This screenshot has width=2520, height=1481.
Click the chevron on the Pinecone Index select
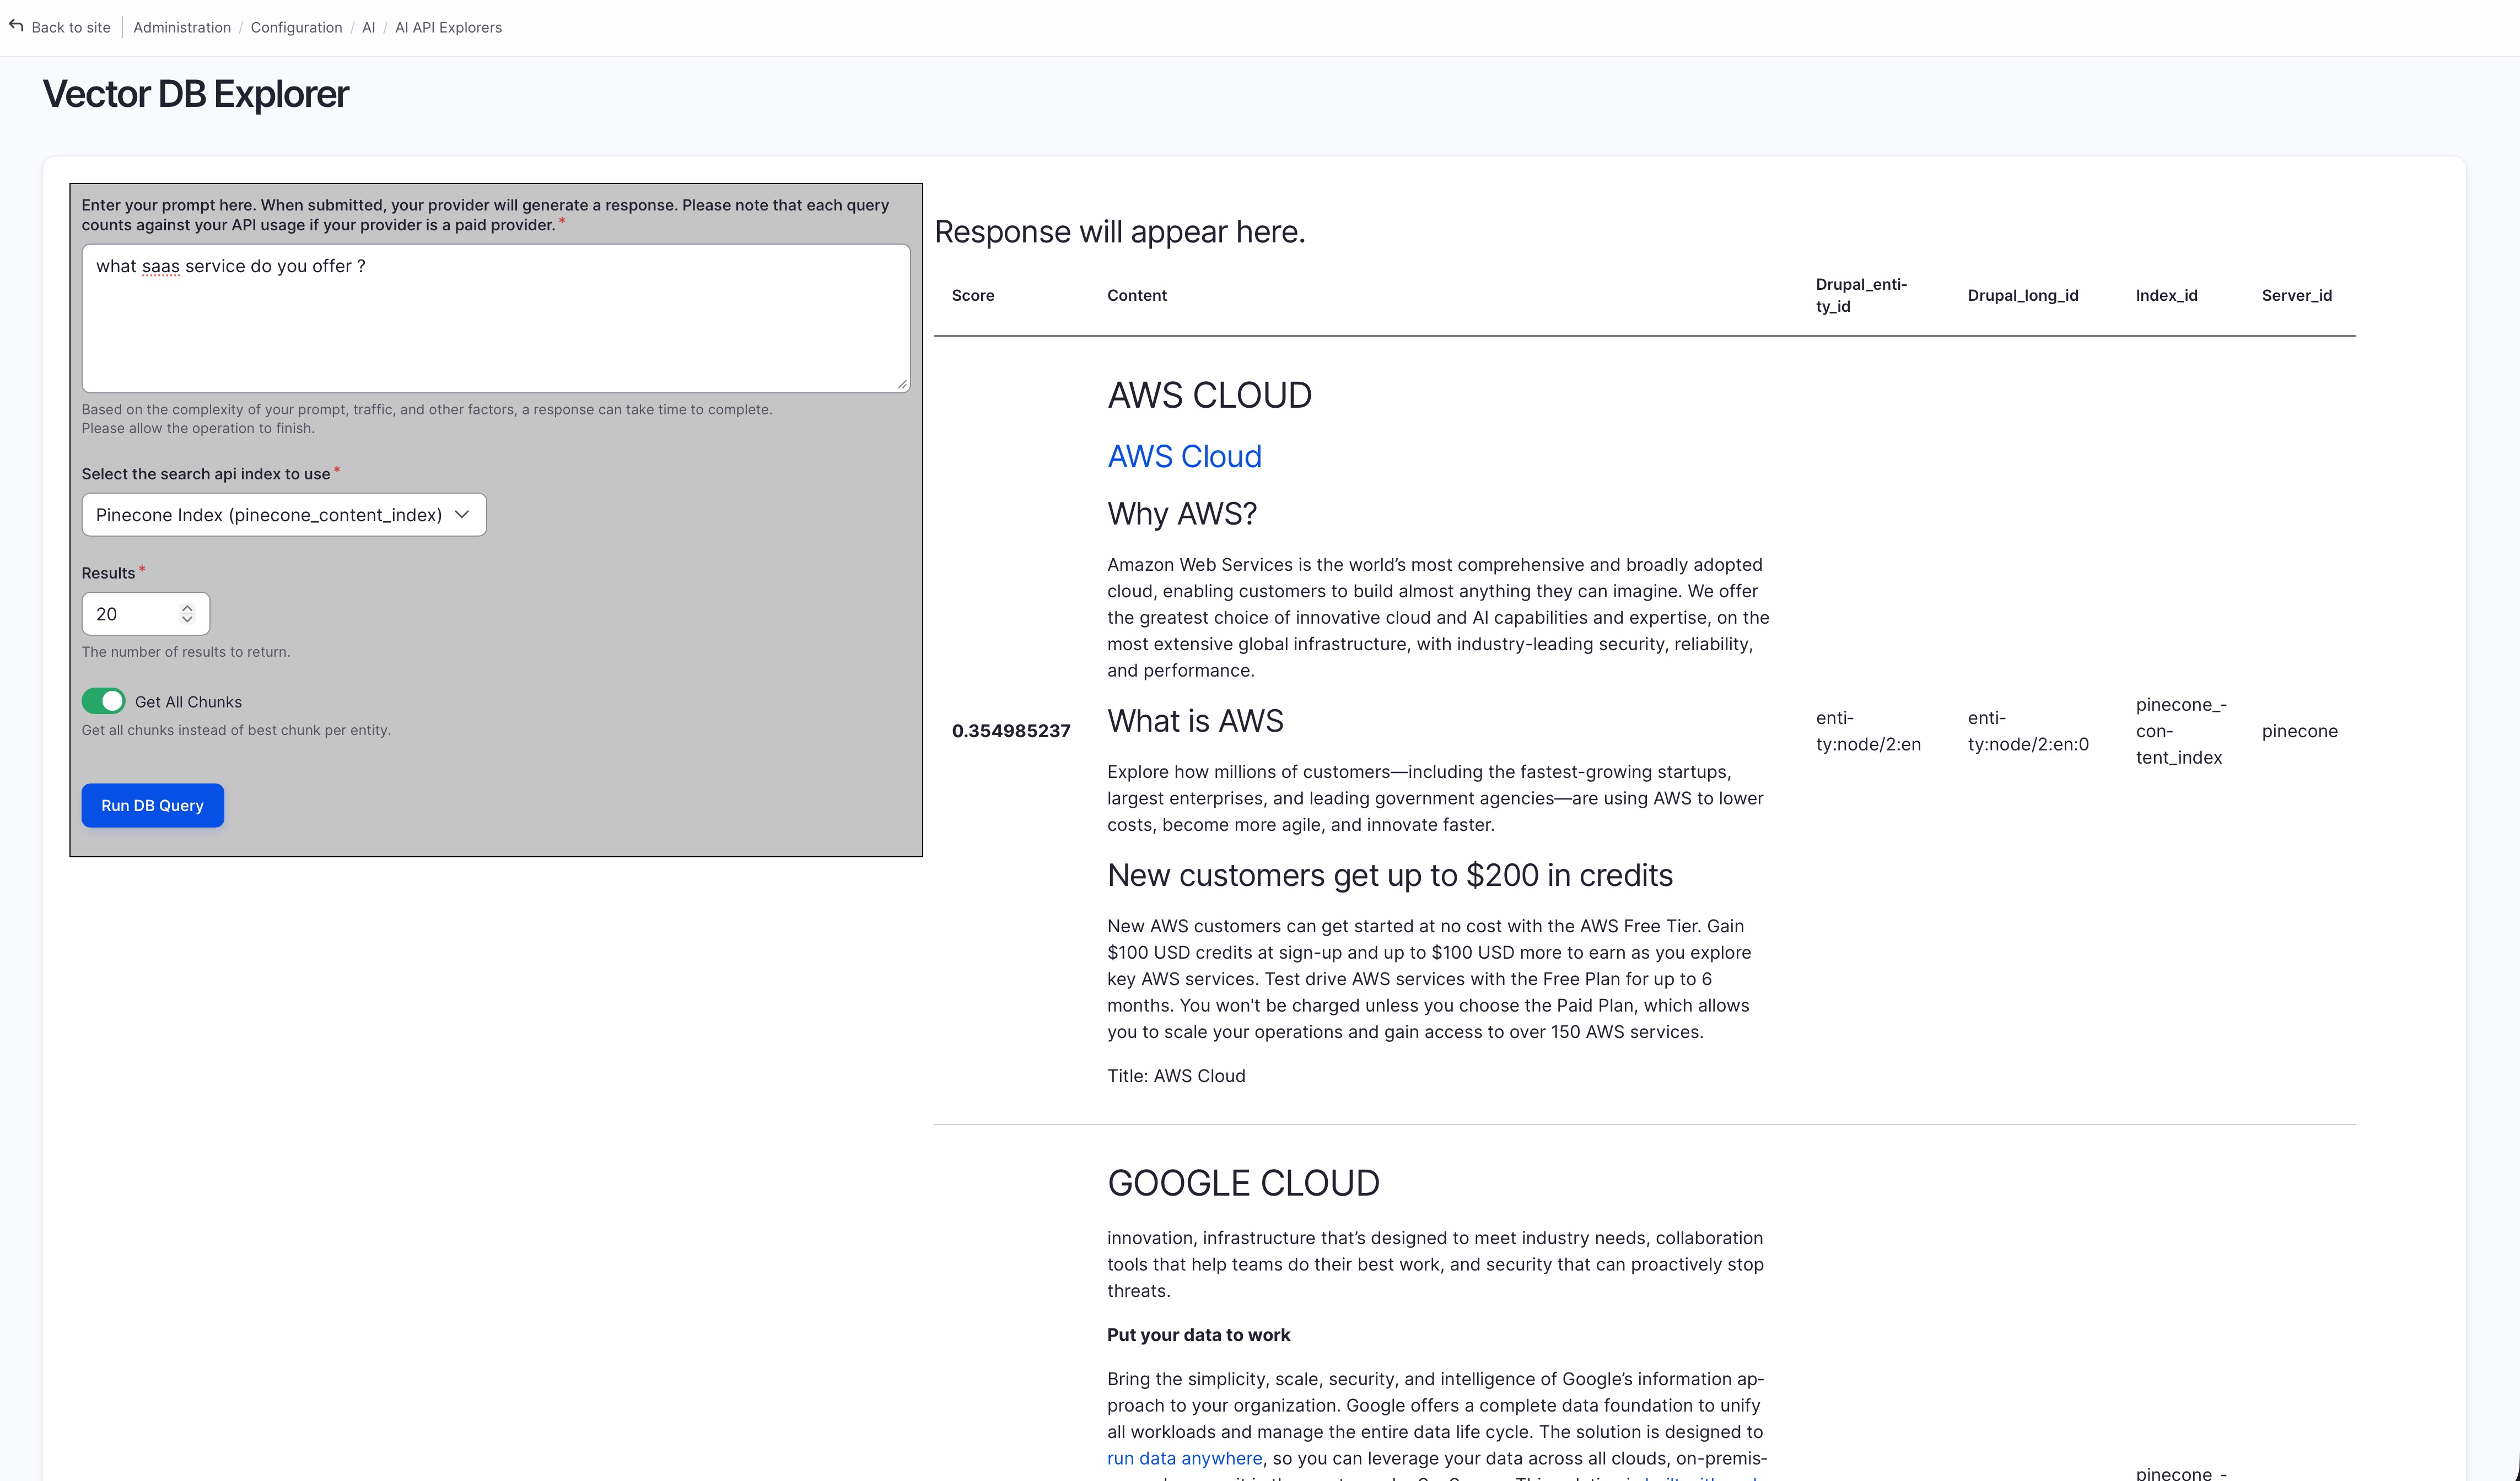[462, 515]
